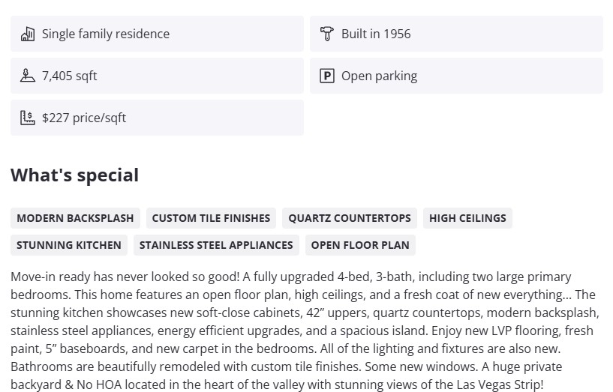Click the Built in 1956 text
This screenshot has width=613, height=392.
click(x=376, y=34)
